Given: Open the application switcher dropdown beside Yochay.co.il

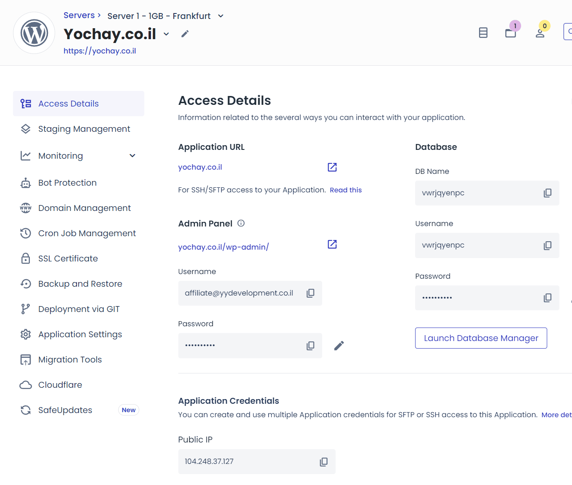Looking at the screenshot, I should (167, 34).
